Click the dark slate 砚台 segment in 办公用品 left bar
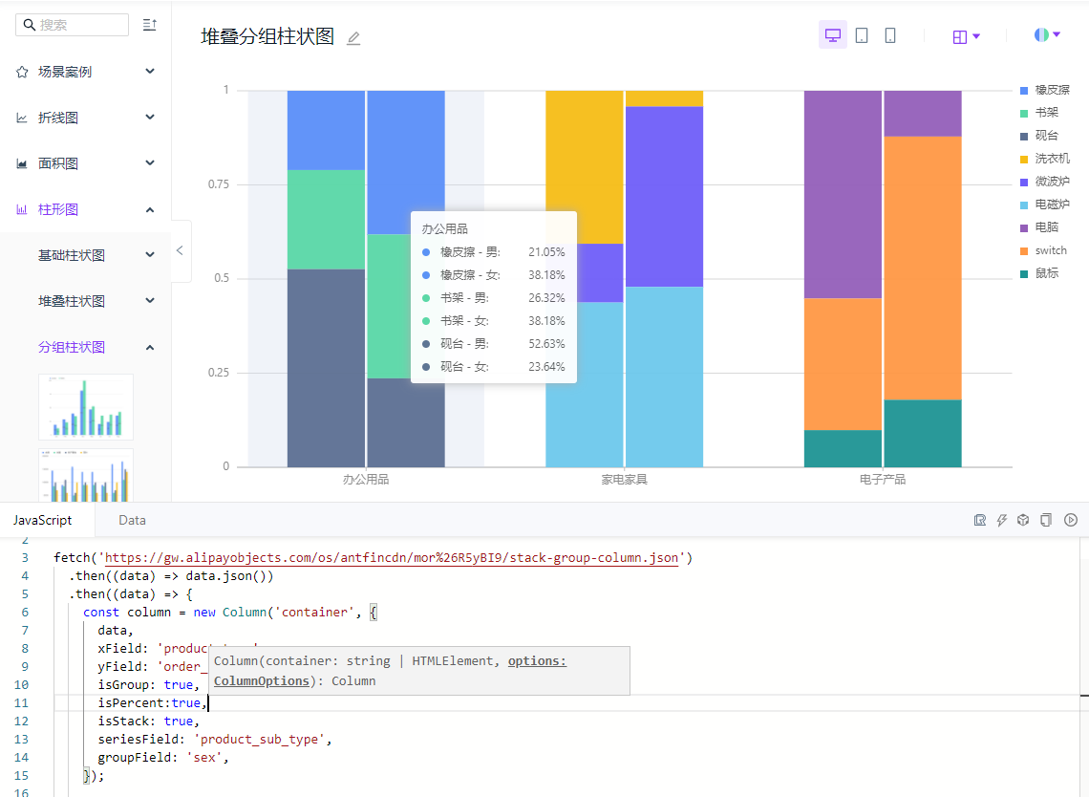Image resolution: width=1089 pixels, height=797 pixels. pos(326,368)
